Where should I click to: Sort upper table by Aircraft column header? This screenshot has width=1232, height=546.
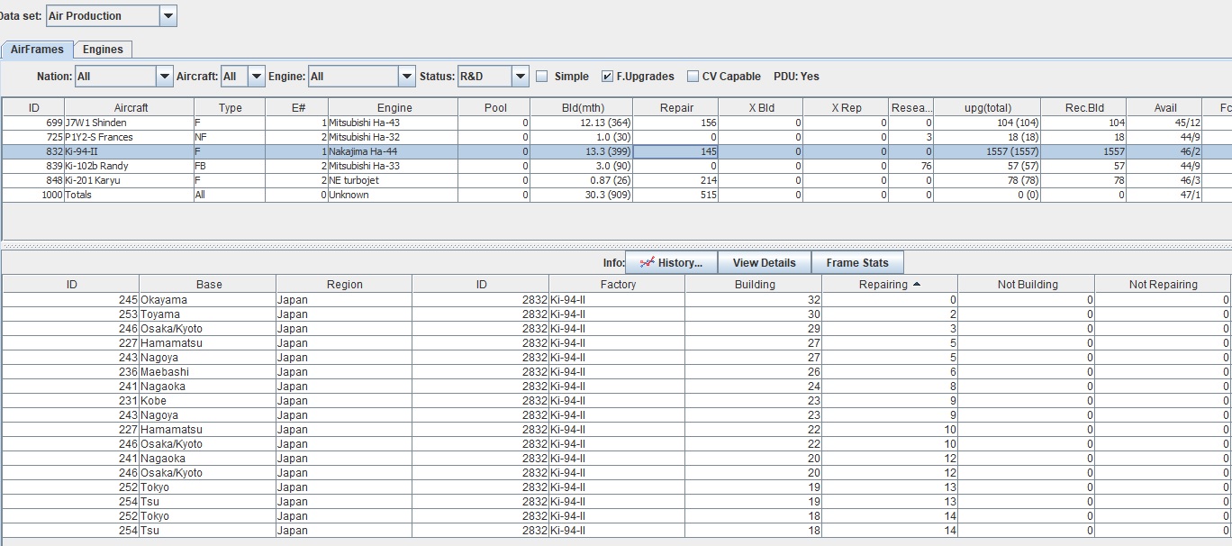coord(131,107)
